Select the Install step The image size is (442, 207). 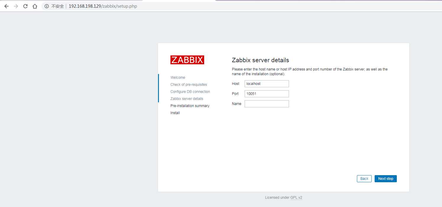coord(175,113)
